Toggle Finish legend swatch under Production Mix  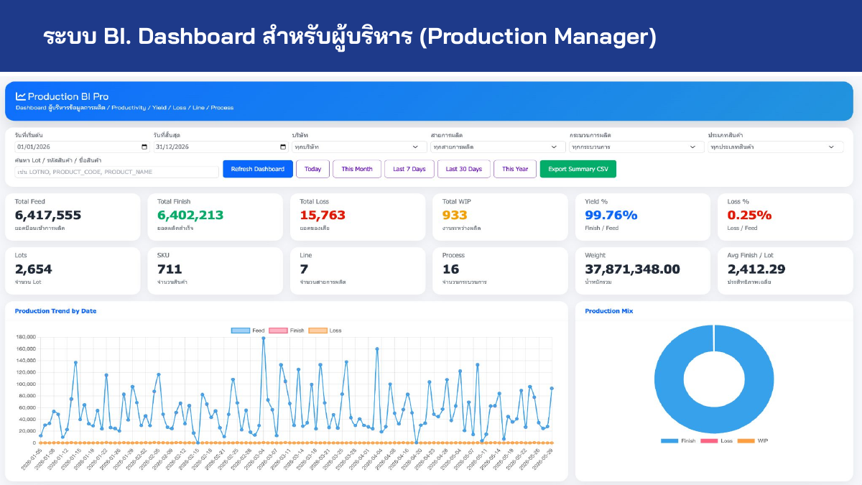pos(669,440)
